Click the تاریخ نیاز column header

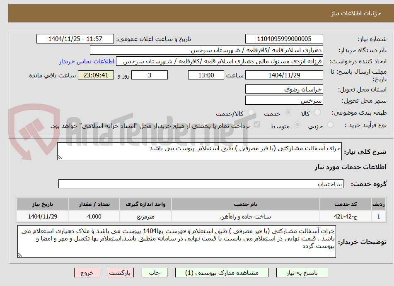coord(42,204)
